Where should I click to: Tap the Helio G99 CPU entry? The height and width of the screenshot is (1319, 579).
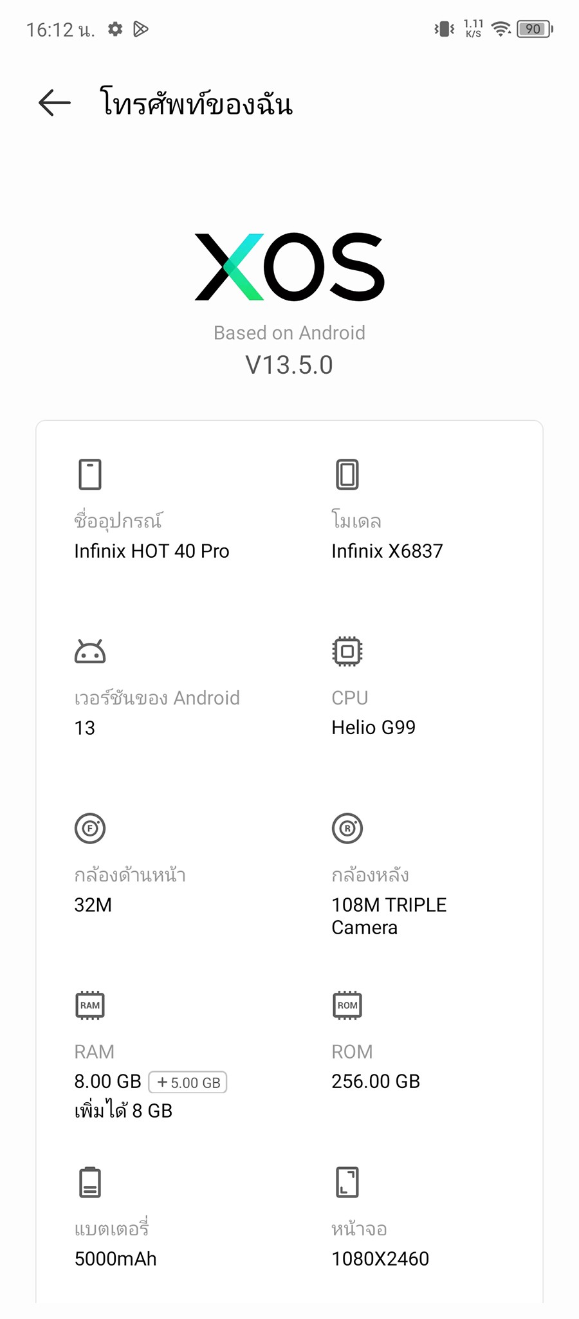[x=374, y=728]
